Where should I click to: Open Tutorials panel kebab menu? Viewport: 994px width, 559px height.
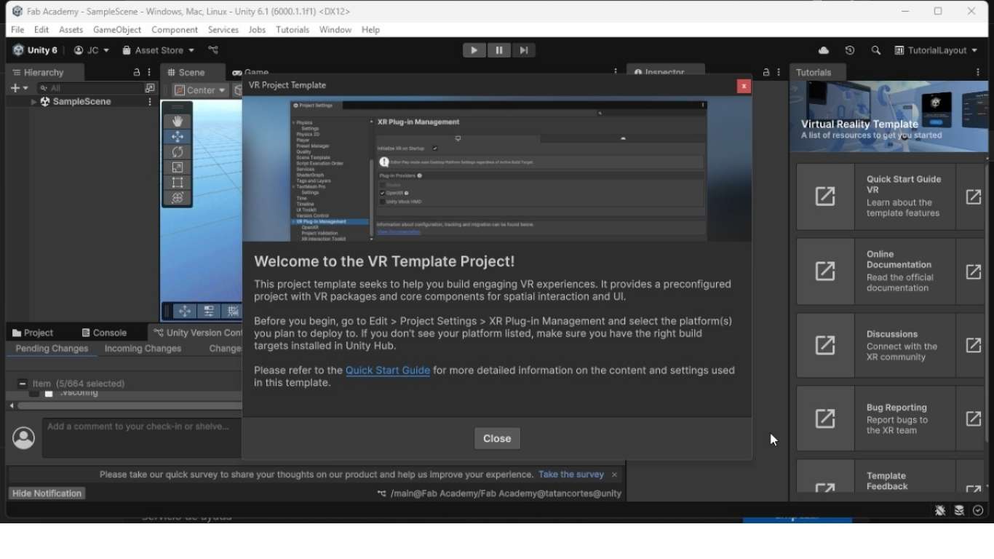(978, 73)
